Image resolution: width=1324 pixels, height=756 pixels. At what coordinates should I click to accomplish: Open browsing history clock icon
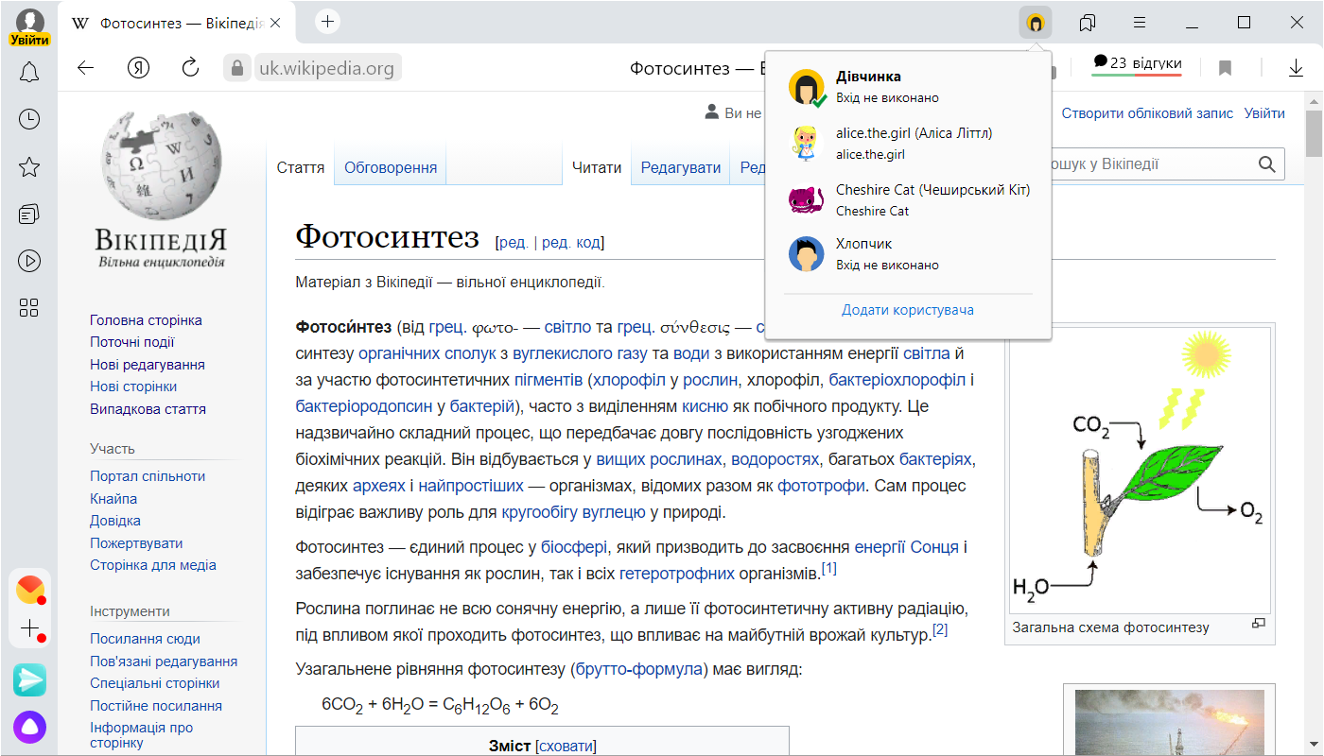[29, 119]
